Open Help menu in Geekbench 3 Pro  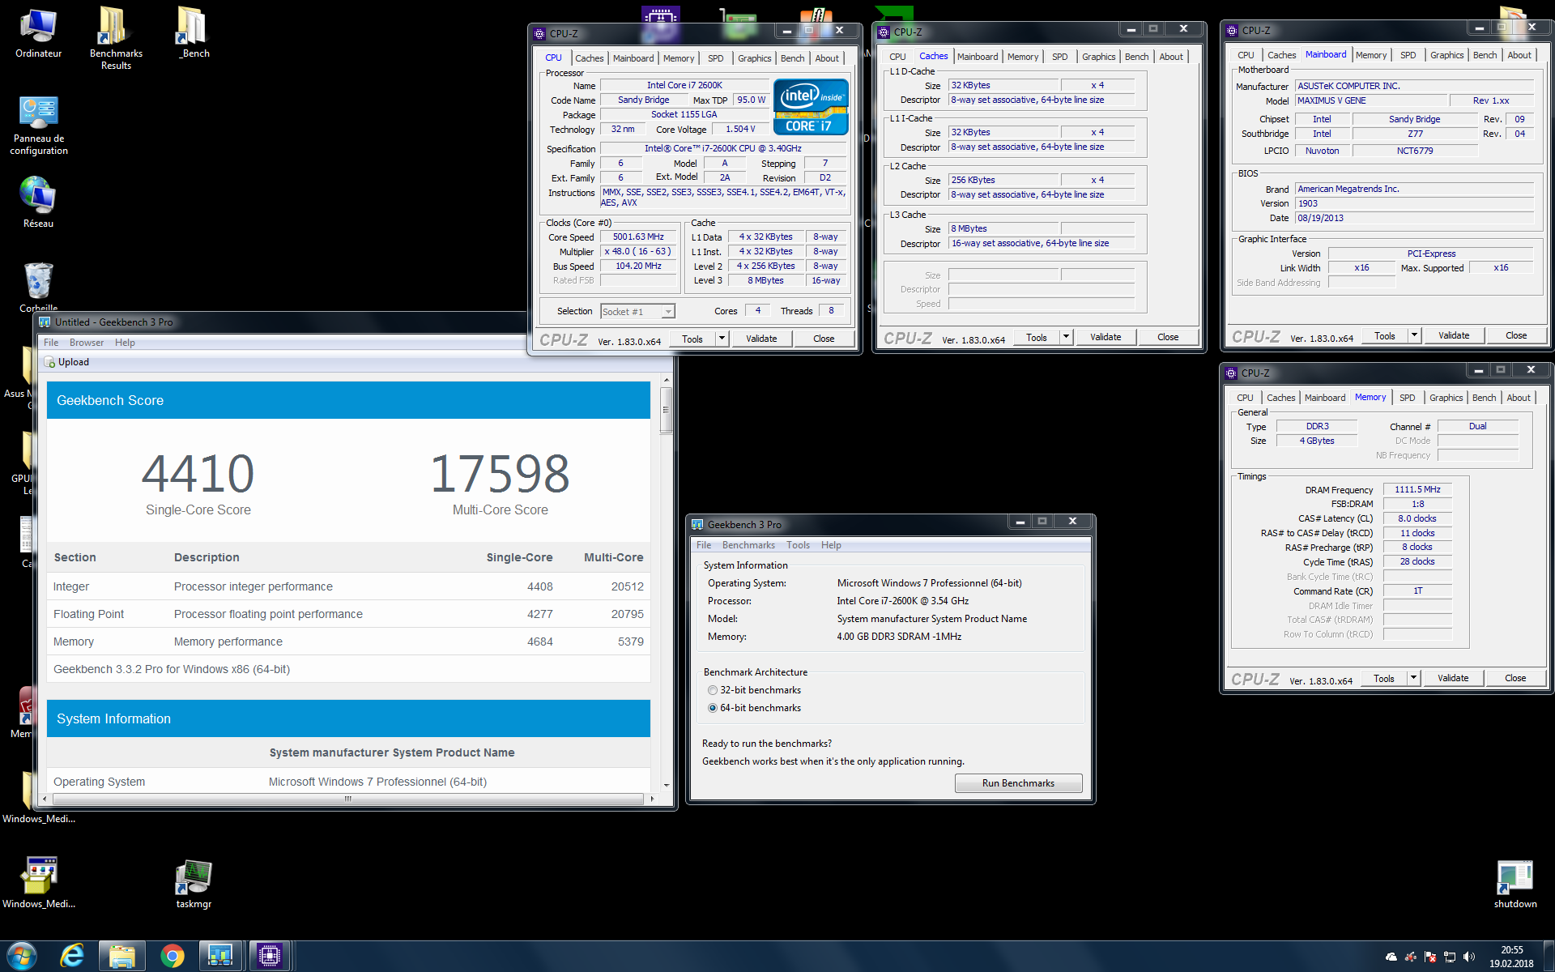pos(831,545)
